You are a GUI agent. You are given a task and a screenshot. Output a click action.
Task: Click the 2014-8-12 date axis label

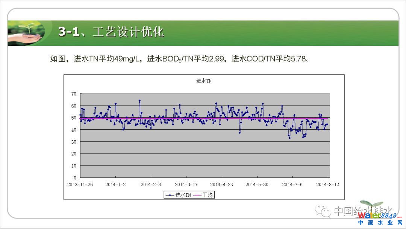[x=327, y=184]
